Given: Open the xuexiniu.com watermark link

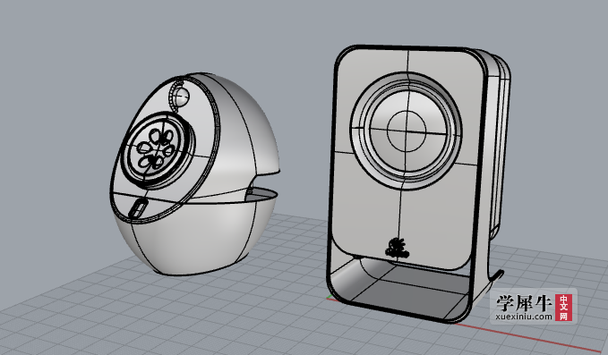Looking at the screenshot, I should click(x=524, y=317).
